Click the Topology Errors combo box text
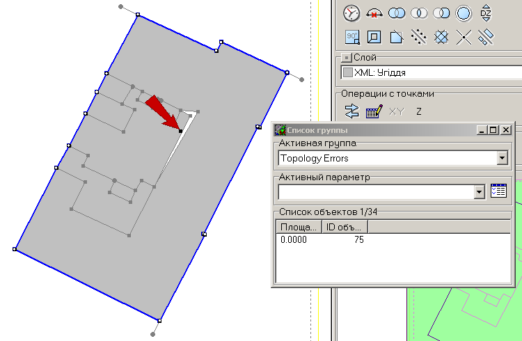 [315, 158]
